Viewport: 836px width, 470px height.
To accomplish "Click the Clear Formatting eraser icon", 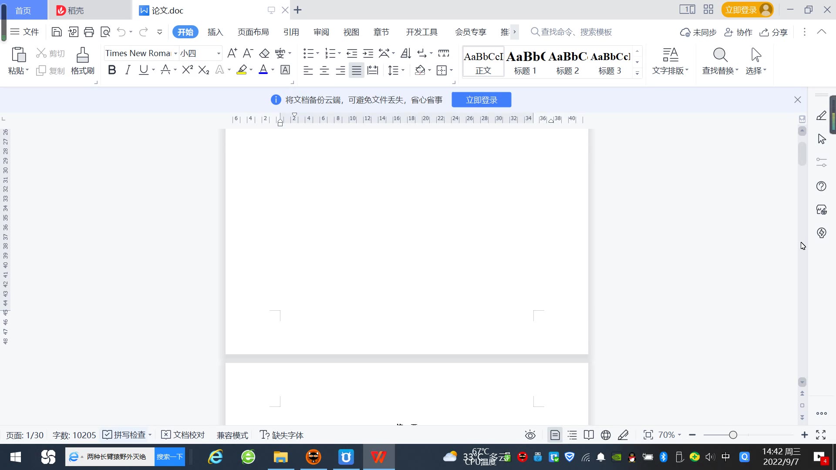I will pos(264,53).
